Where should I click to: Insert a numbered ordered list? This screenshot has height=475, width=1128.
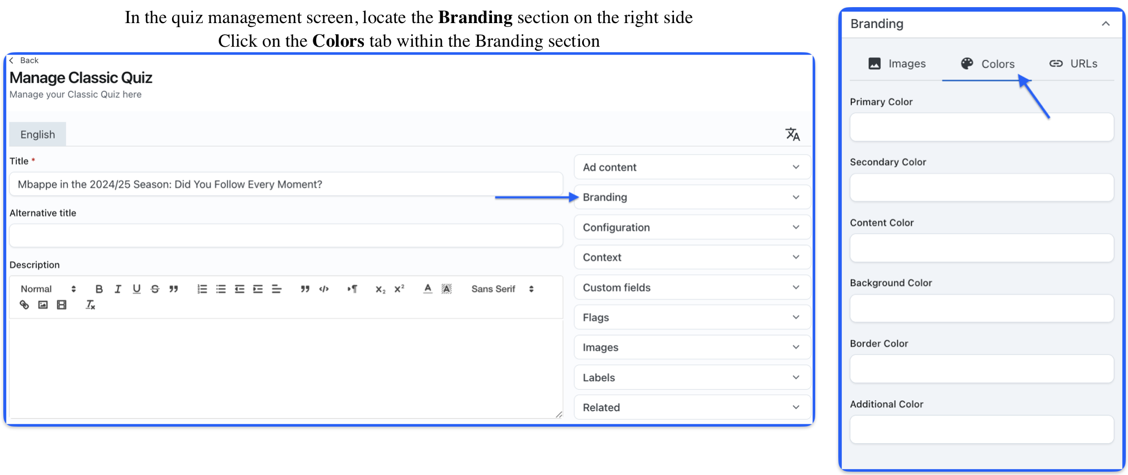click(202, 289)
